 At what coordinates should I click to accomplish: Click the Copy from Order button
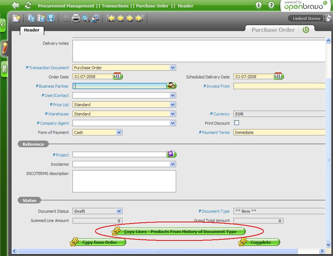click(98, 242)
